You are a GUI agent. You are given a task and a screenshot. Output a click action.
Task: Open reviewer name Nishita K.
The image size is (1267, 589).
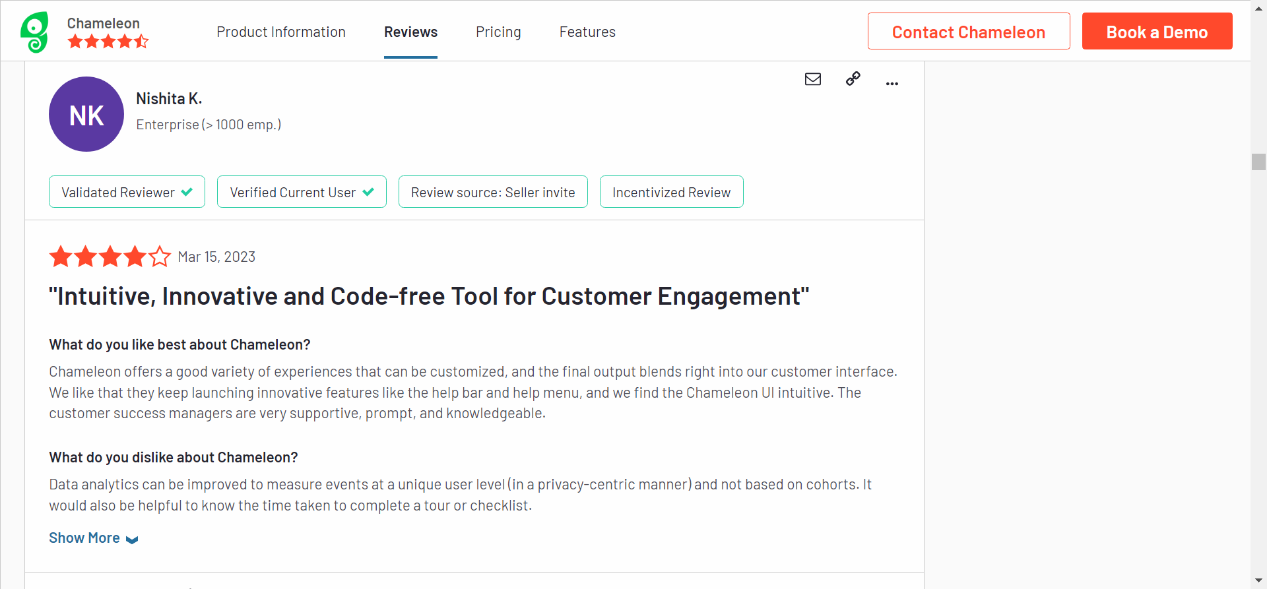[169, 99]
